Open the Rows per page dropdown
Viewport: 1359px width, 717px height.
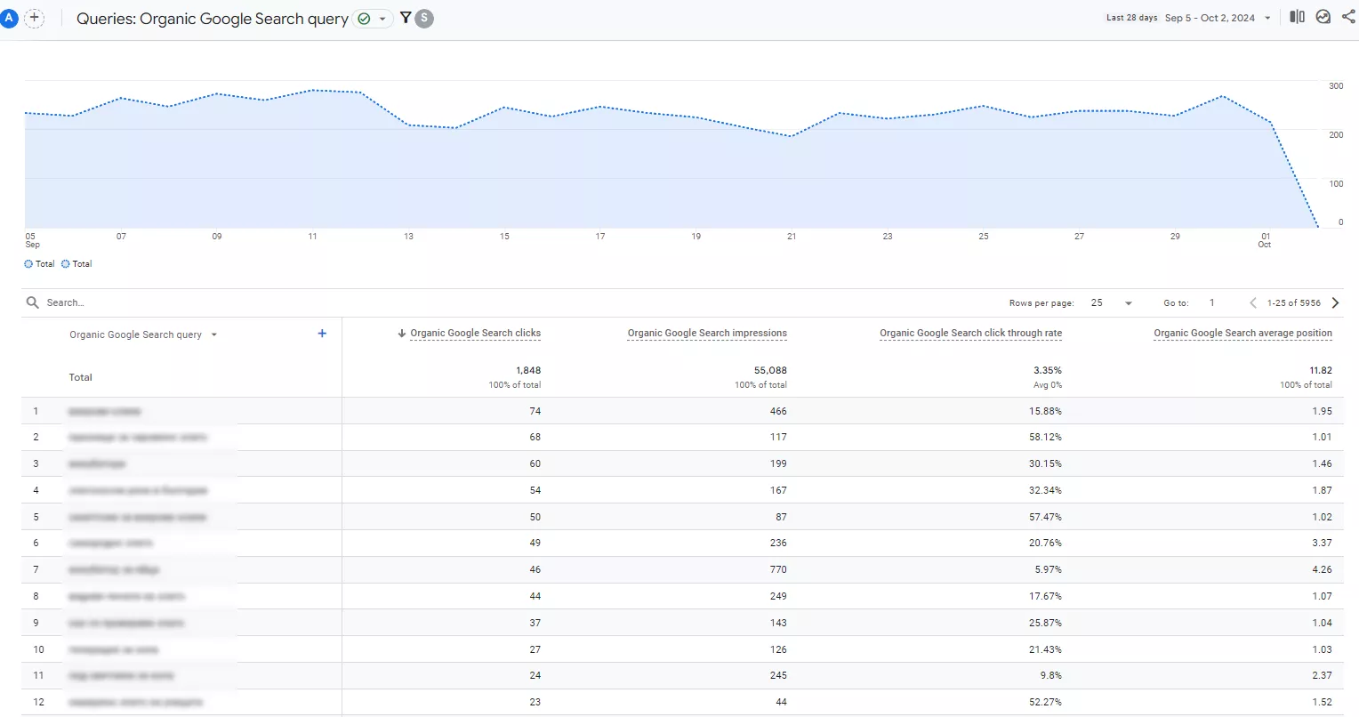click(1112, 303)
